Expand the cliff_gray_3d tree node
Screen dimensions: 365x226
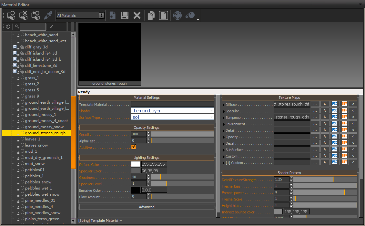click(x=15, y=47)
